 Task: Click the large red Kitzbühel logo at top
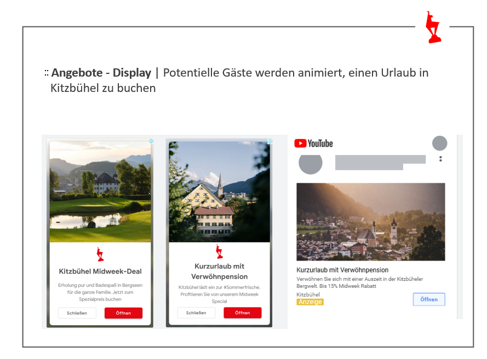[x=433, y=27]
